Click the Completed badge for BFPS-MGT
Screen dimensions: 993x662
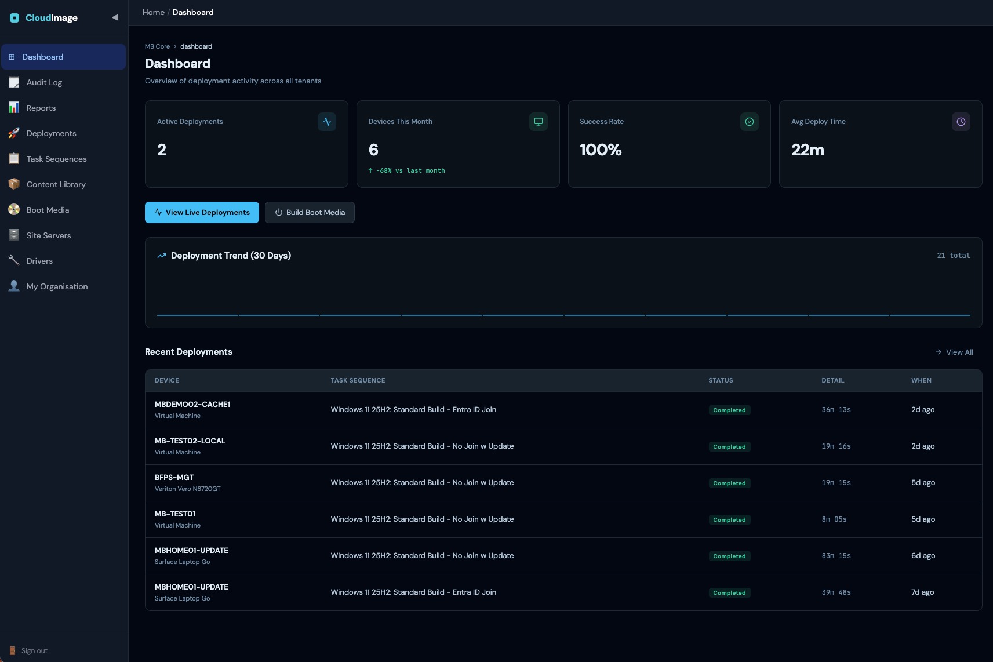(729, 483)
